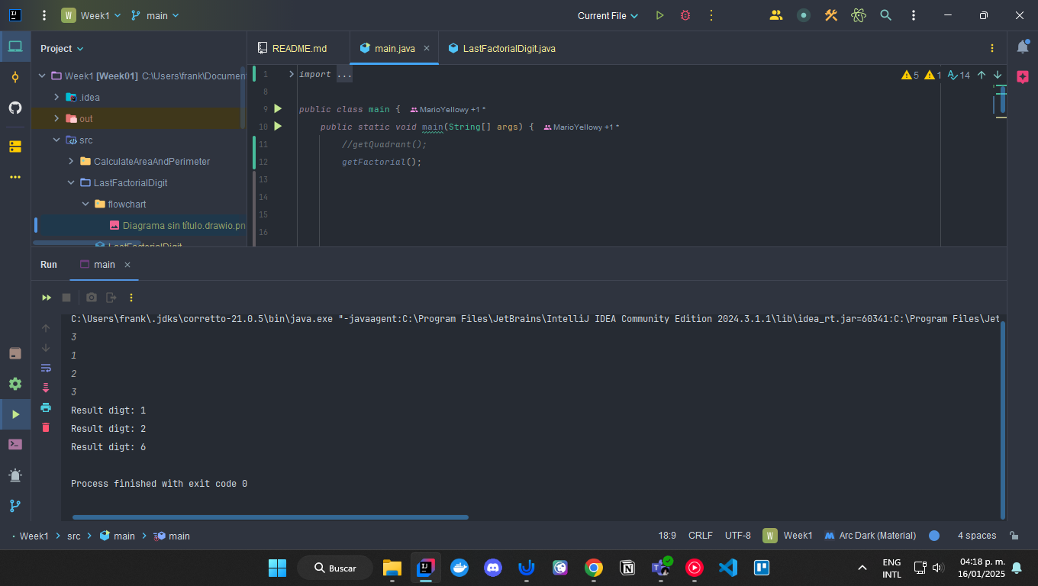This screenshot has width=1038, height=586.
Task: Open the build tools hammer icon
Action: pyautogui.click(x=831, y=15)
